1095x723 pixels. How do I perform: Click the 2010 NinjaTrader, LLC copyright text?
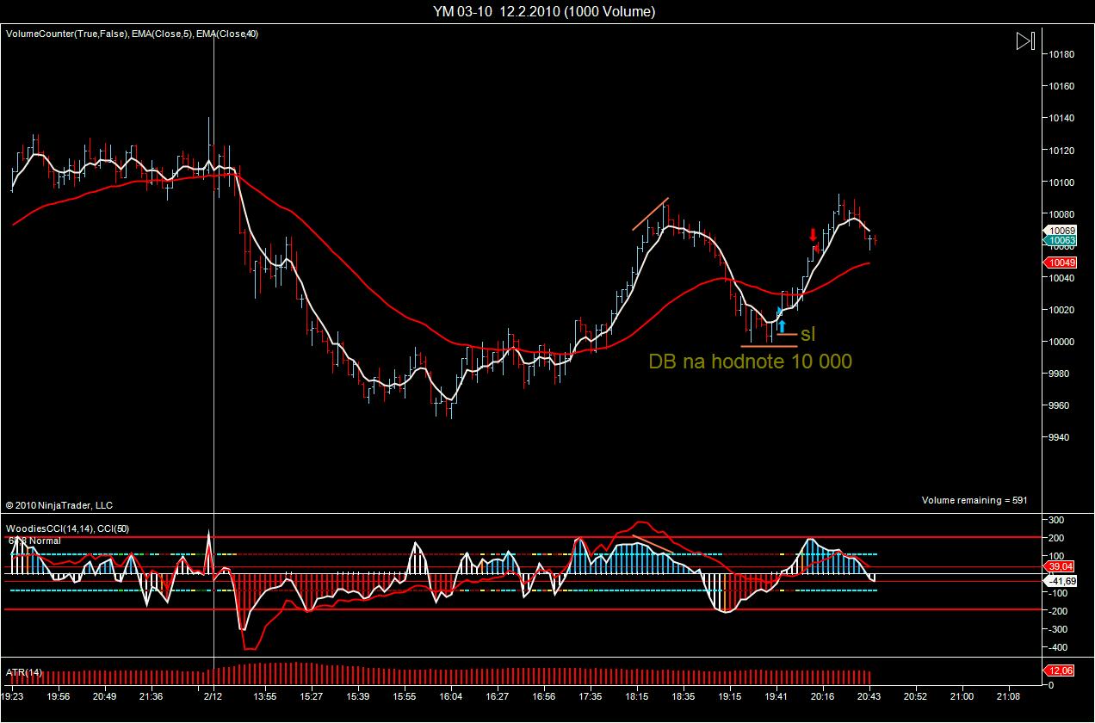pyautogui.click(x=59, y=505)
